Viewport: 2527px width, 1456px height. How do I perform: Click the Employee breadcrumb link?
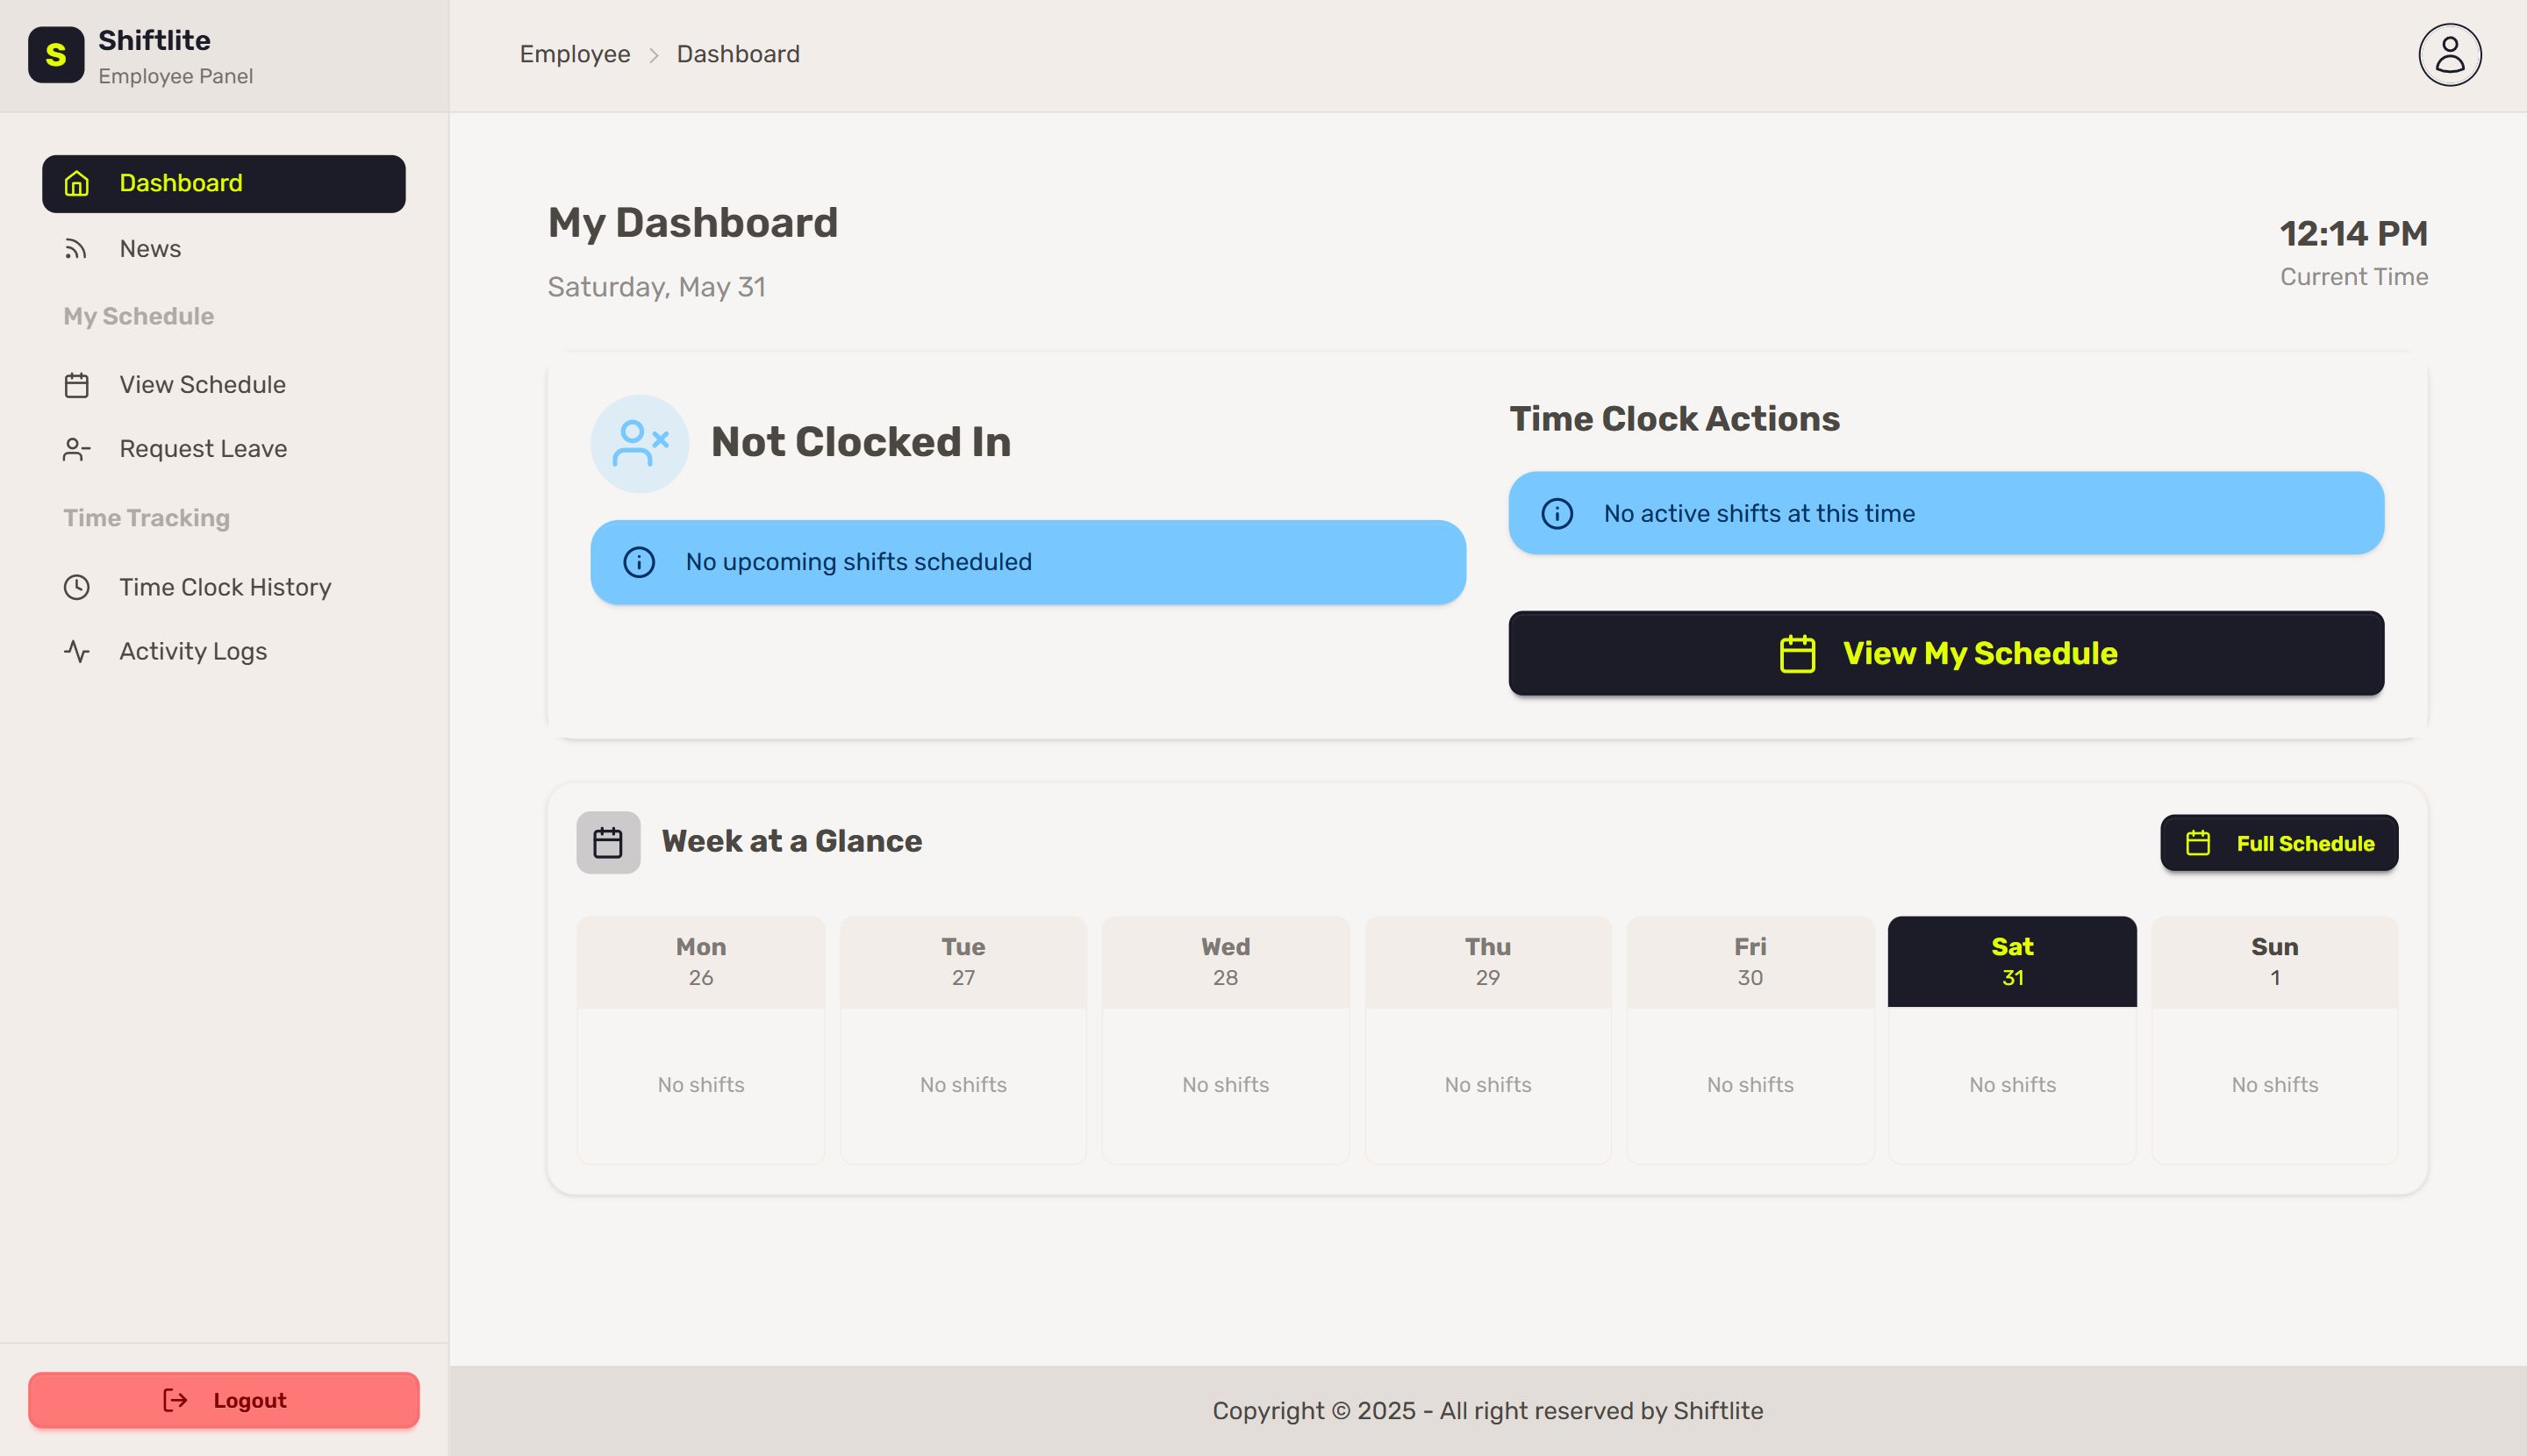coord(574,54)
